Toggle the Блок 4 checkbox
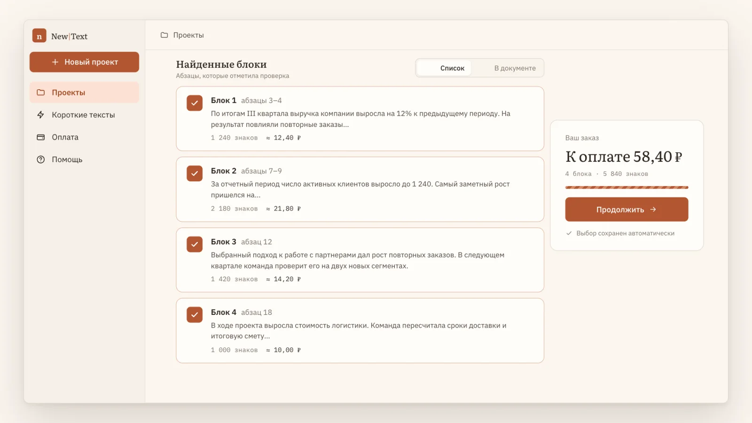The height and width of the screenshot is (423, 752). (x=195, y=315)
